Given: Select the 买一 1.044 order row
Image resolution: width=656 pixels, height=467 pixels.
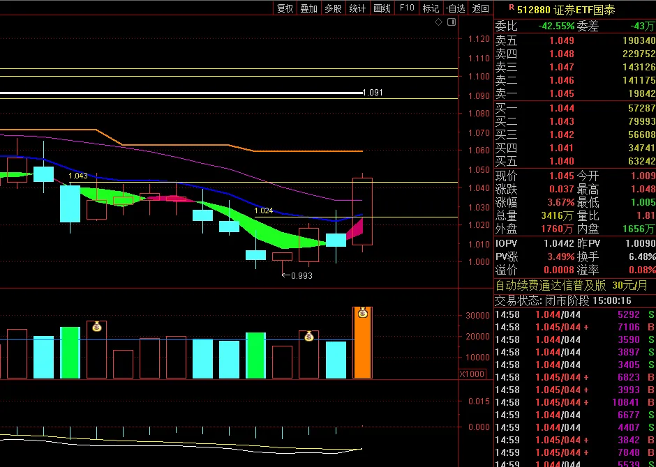Looking at the screenshot, I should coord(575,108).
